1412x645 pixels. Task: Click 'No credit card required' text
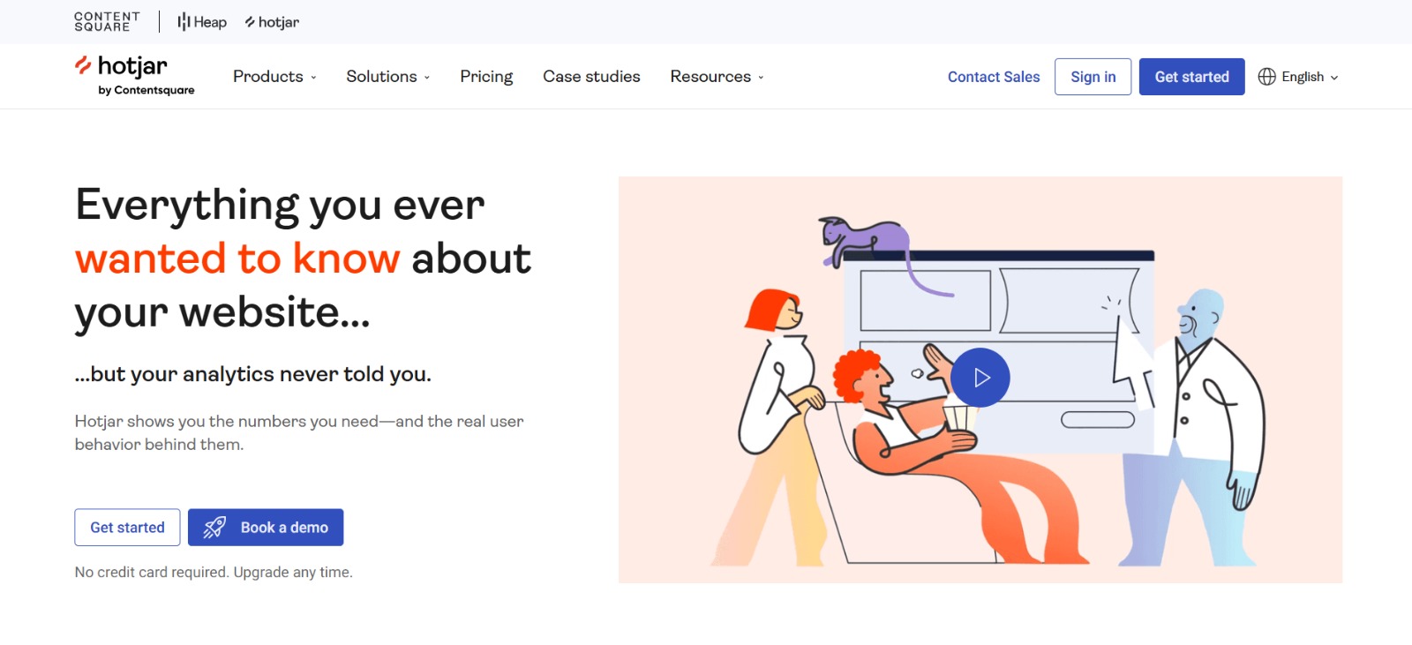click(x=152, y=573)
